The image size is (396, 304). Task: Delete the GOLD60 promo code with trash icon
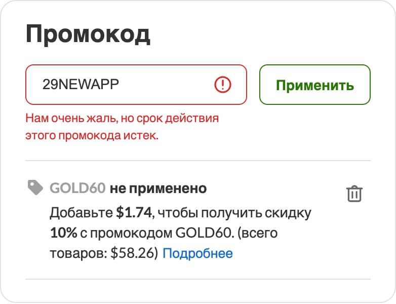click(x=354, y=194)
